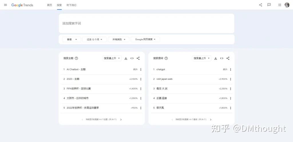Click the +2,100% value for 2023
293x142 pixels.
click(133, 79)
